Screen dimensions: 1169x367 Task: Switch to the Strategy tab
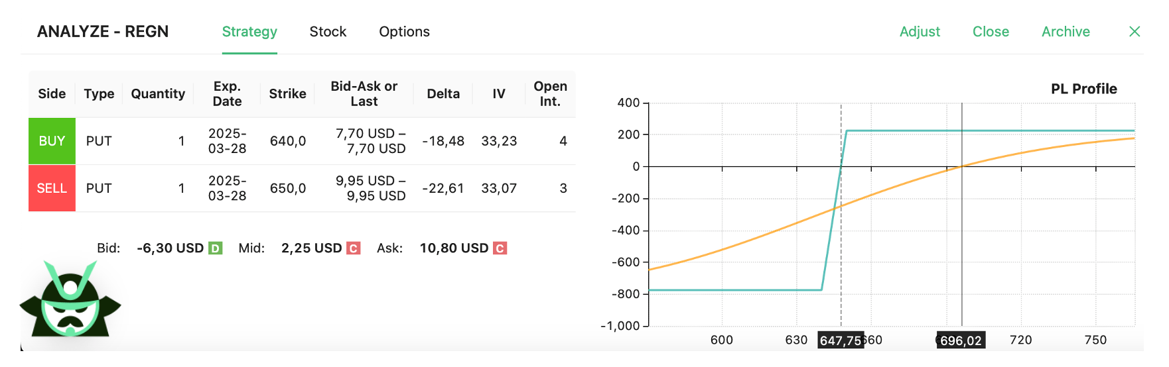pos(249,32)
